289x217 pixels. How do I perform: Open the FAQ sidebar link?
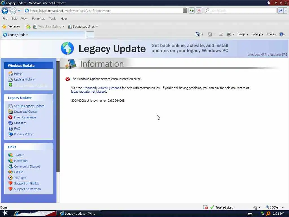point(17,129)
